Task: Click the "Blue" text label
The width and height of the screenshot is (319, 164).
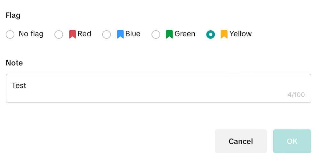Action: [x=133, y=34]
